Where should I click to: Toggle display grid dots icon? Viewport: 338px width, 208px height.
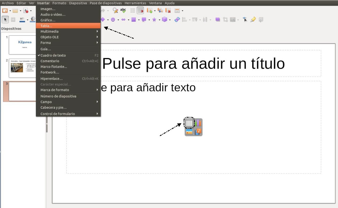(133, 10)
